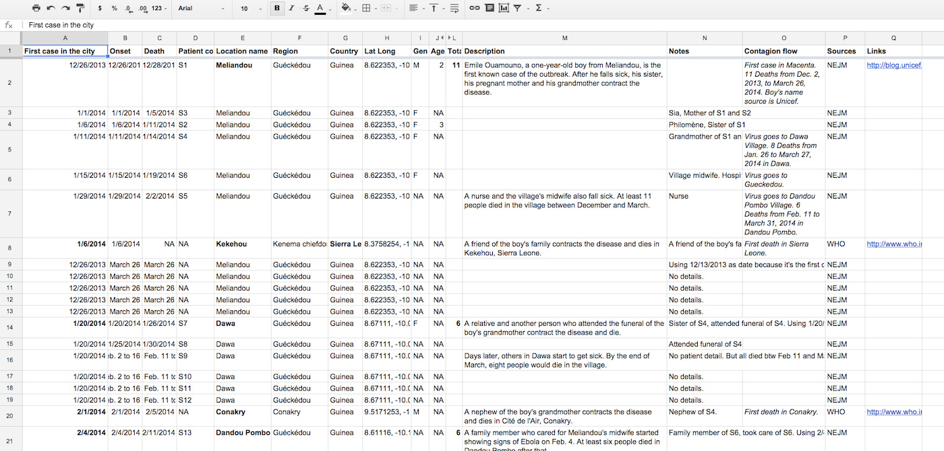The height and width of the screenshot is (451, 944).
Task: Click the print icon
Action: (36, 8)
